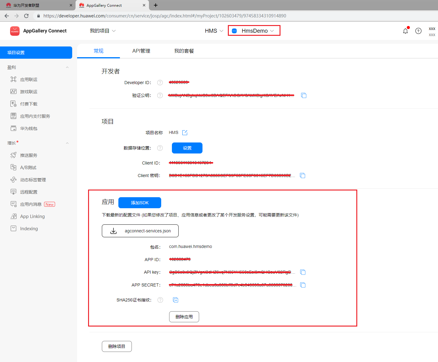The width and height of the screenshot is (438, 362).
Task: Open A/B测试 in the sidebar
Action: (28, 168)
